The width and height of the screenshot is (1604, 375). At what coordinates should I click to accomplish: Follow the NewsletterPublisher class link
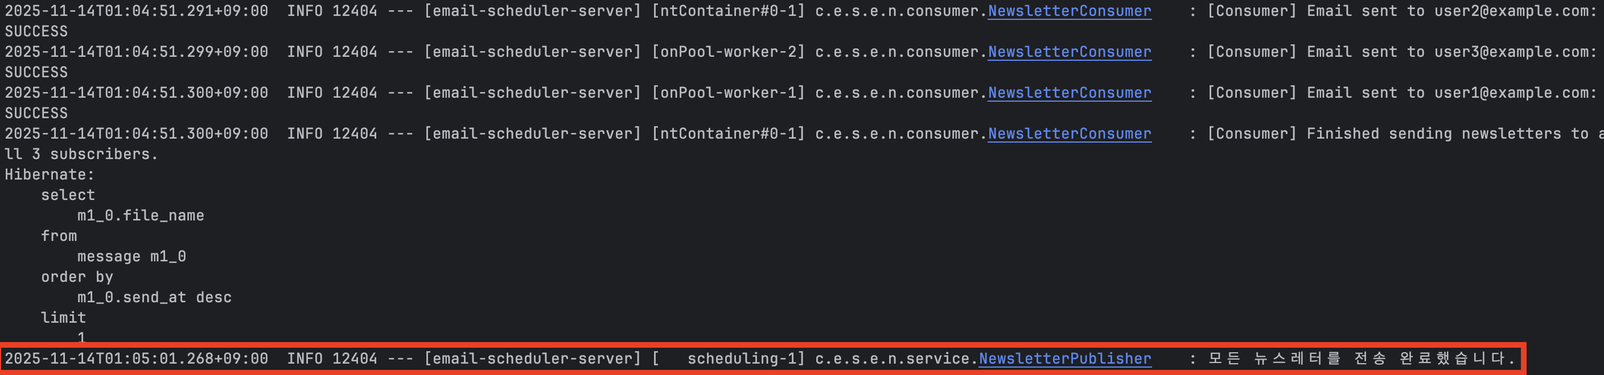1065,359
